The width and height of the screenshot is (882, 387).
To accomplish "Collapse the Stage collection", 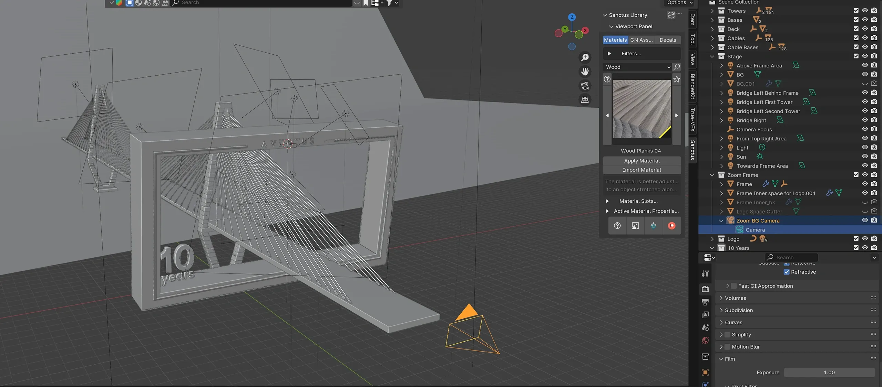I will click(712, 56).
